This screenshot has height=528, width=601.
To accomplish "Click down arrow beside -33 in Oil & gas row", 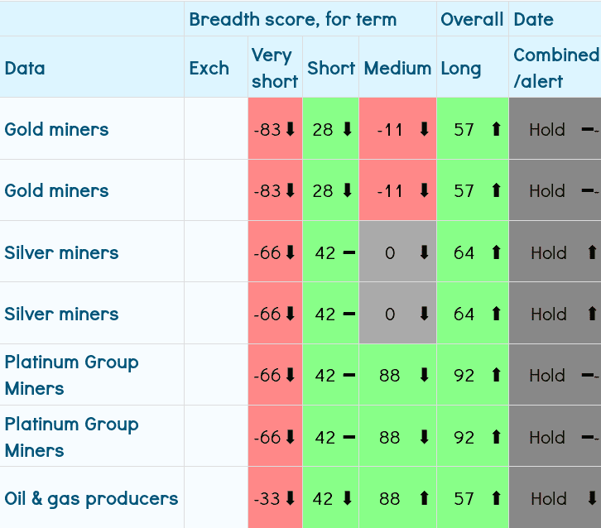I will click(x=290, y=498).
